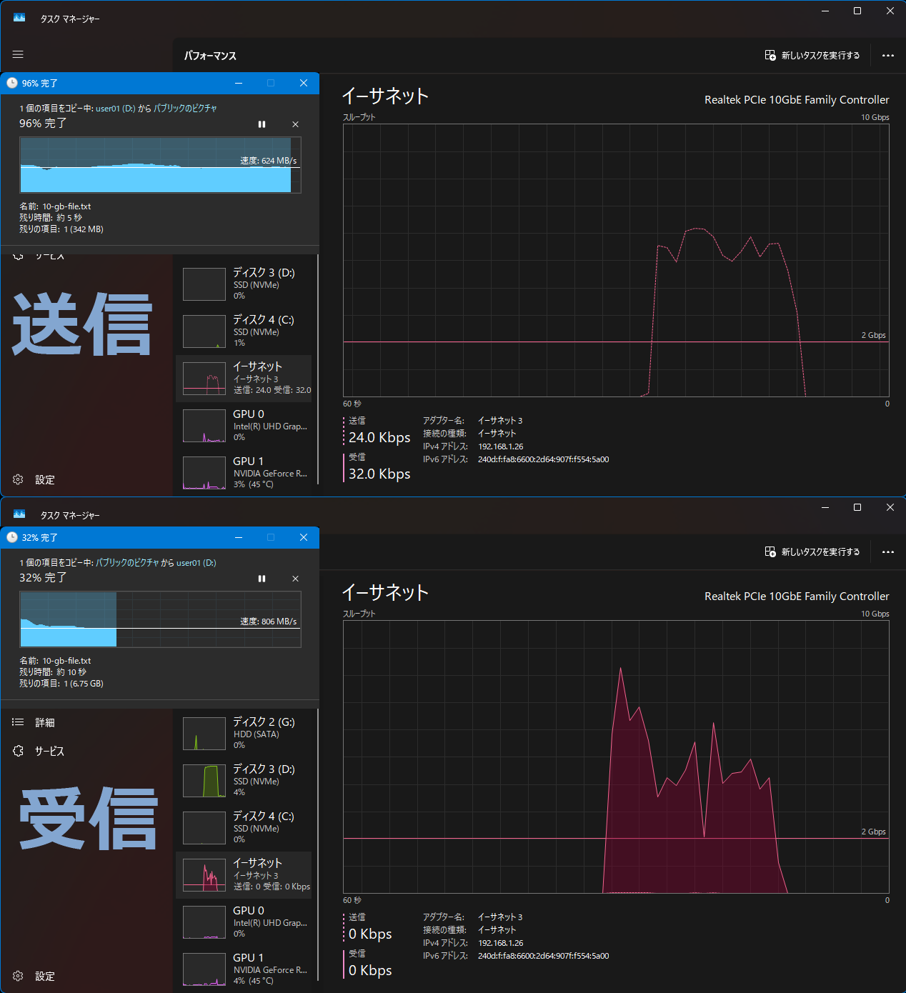Open 設定 gear in the bottom Task Manager
The image size is (906, 993).
(x=34, y=977)
